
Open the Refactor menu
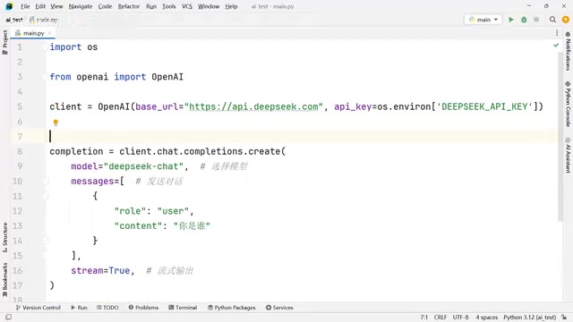coord(129,6)
